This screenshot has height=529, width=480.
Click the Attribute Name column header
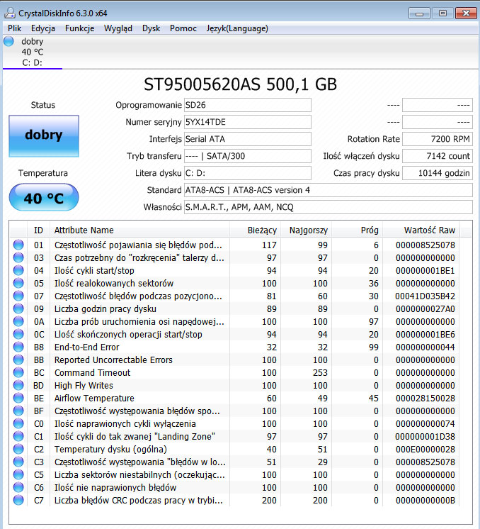(x=139, y=230)
